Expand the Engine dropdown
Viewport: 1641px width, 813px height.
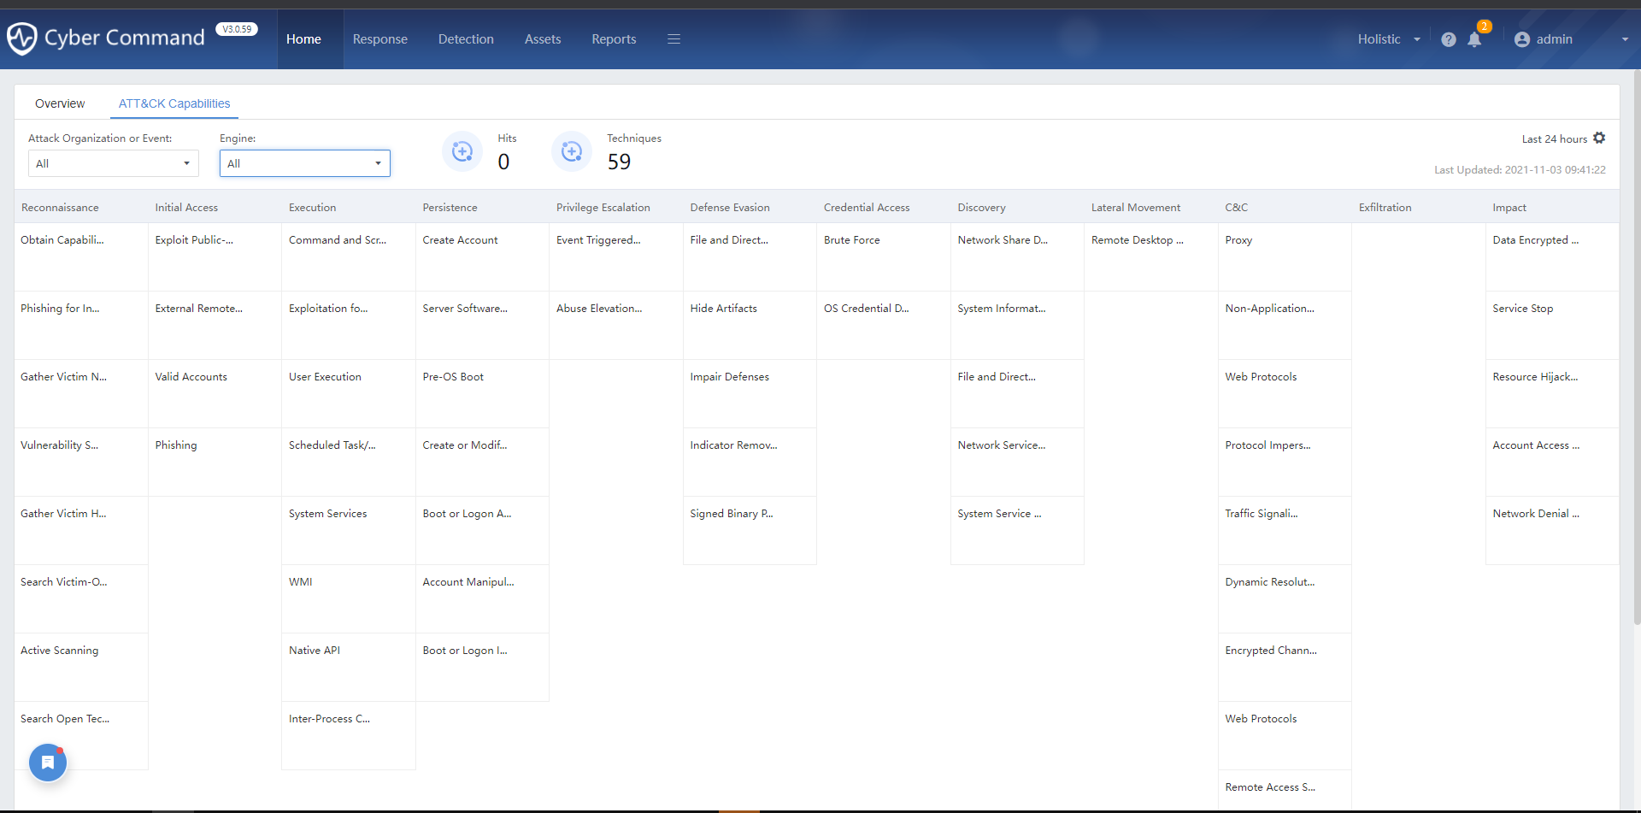click(x=304, y=163)
